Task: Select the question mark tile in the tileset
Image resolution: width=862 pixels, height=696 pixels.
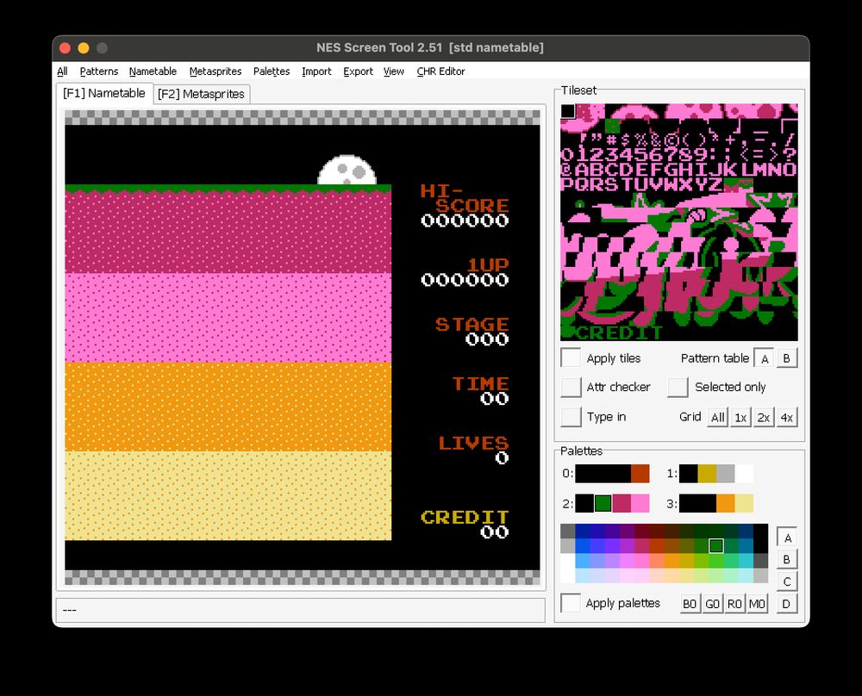Action: click(x=790, y=155)
